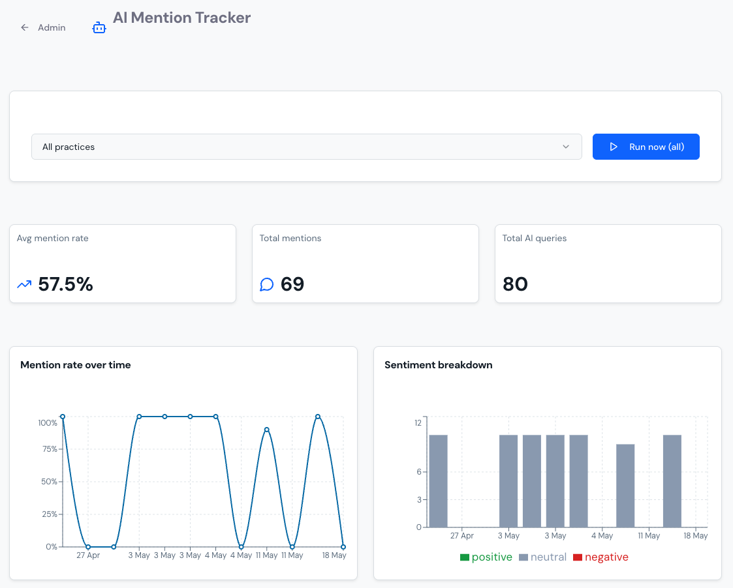The width and height of the screenshot is (733, 588).
Task: Click the robot icon beside AI Mention Tracker
Action: pos(99,27)
